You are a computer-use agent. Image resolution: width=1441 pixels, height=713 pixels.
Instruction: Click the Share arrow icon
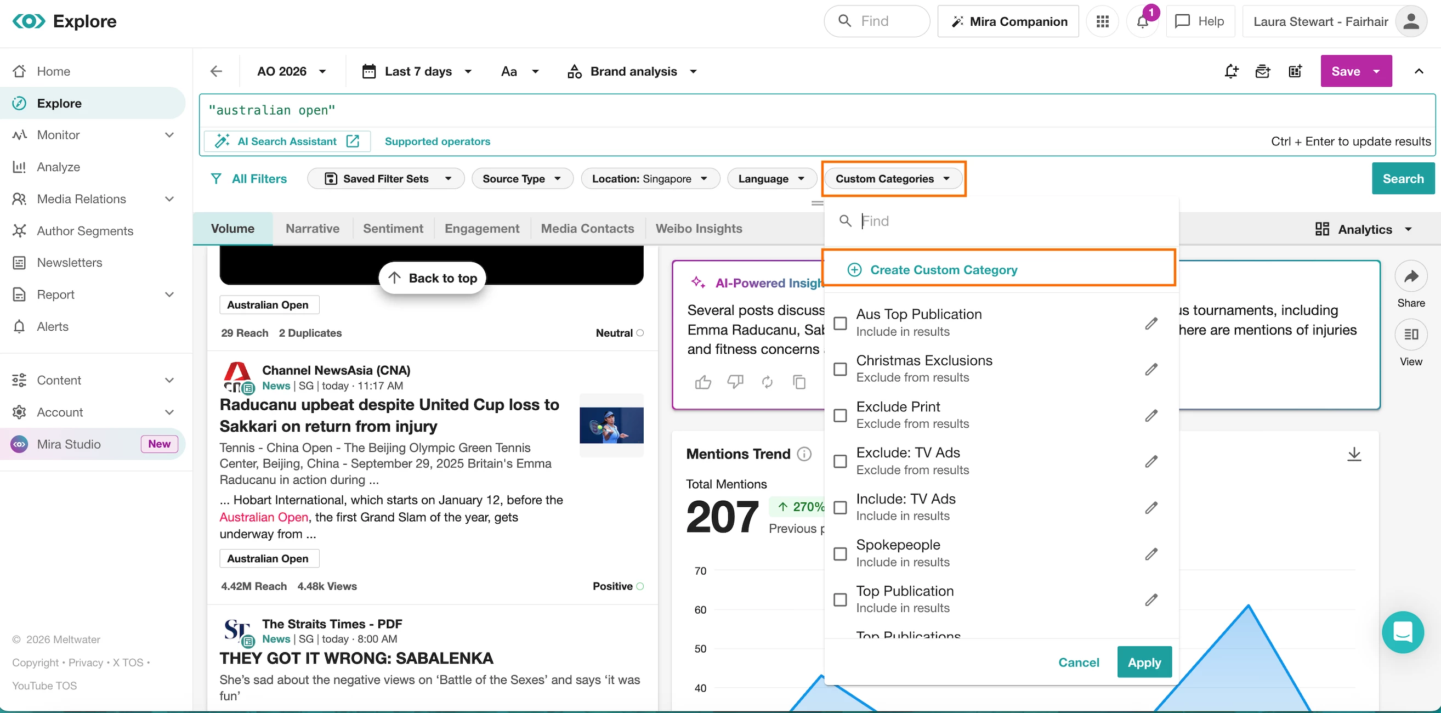coord(1411,276)
